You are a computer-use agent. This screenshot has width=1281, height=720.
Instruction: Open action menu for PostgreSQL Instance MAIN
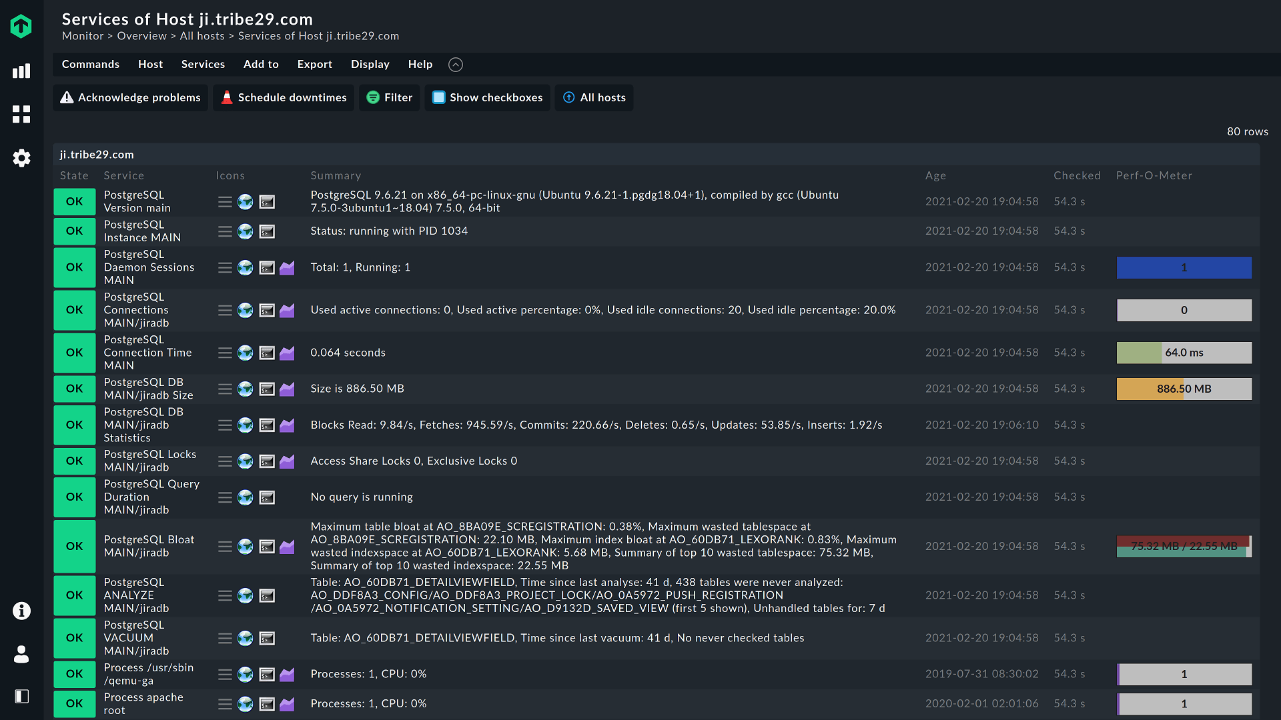click(x=226, y=231)
